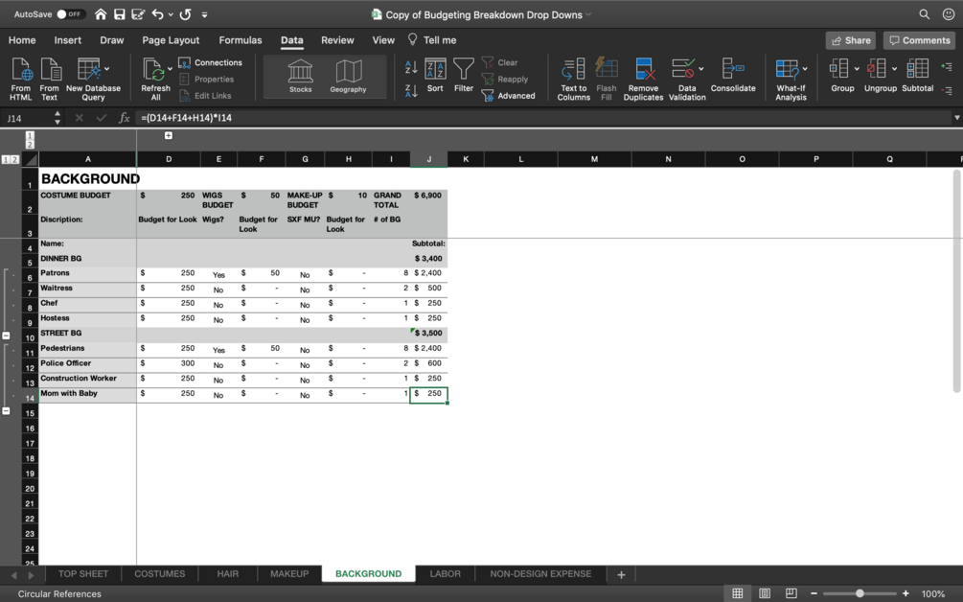The image size is (963, 602).
Task: Click Sort Descending Z-A icon
Action: [x=411, y=91]
